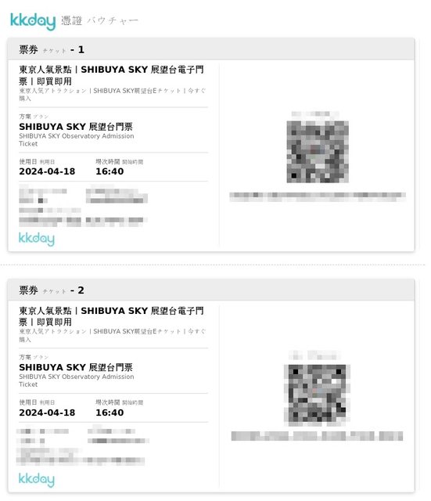
Task: Click ticket 1 plan name SHIBUYA SKY 展望台門票
Action: coord(76,127)
